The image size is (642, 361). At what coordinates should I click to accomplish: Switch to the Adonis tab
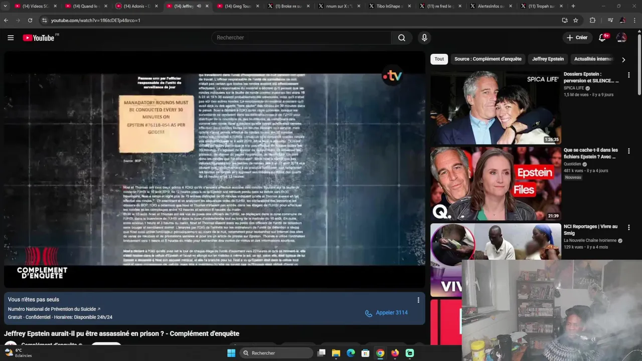tap(136, 6)
